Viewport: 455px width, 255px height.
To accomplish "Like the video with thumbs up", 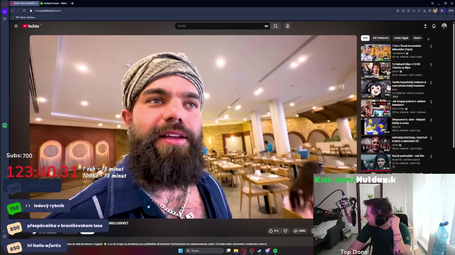I will 274,231.
